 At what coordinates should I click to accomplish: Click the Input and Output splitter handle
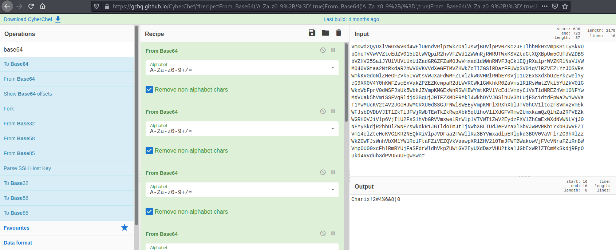(x=525, y=177)
